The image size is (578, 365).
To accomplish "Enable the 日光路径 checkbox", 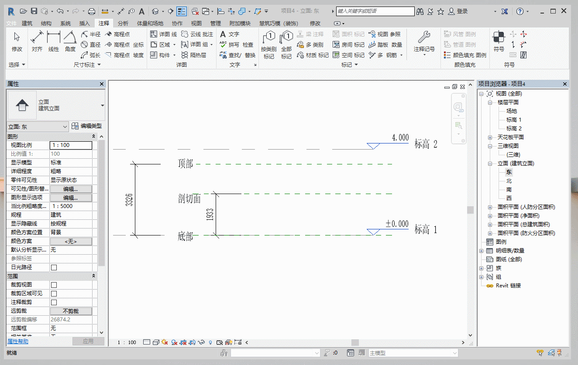I will [54, 267].
